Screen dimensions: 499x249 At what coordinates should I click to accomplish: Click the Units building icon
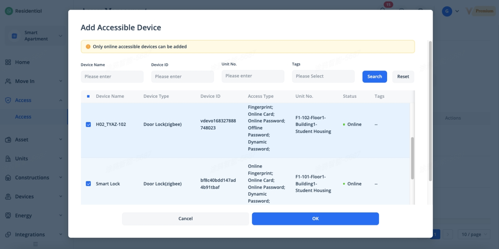click(8, 159)
